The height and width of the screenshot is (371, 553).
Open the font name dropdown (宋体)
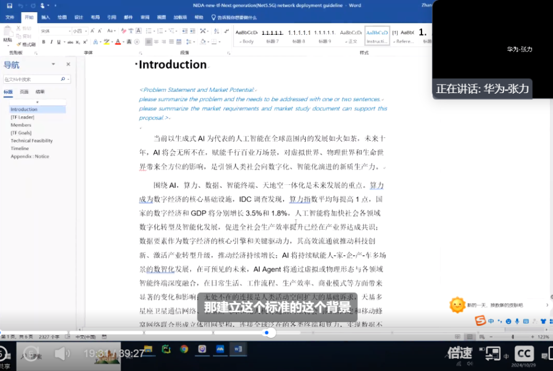click(56, 31)
